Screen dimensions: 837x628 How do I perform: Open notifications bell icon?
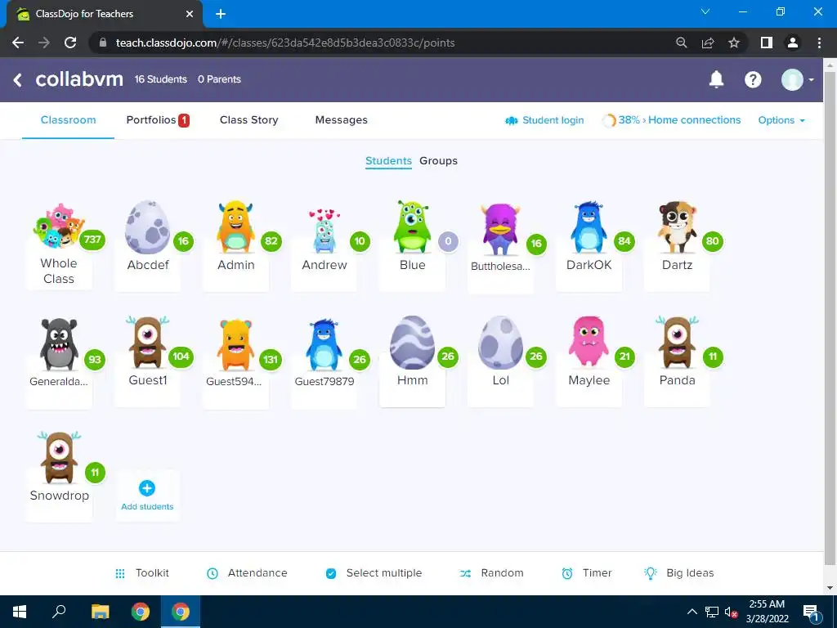(716, 79)
